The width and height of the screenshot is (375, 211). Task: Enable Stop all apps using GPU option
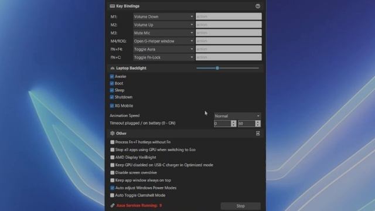[x=112, y=150]
